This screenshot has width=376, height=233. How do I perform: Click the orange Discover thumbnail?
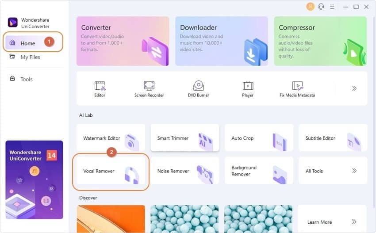coord(111,219)
